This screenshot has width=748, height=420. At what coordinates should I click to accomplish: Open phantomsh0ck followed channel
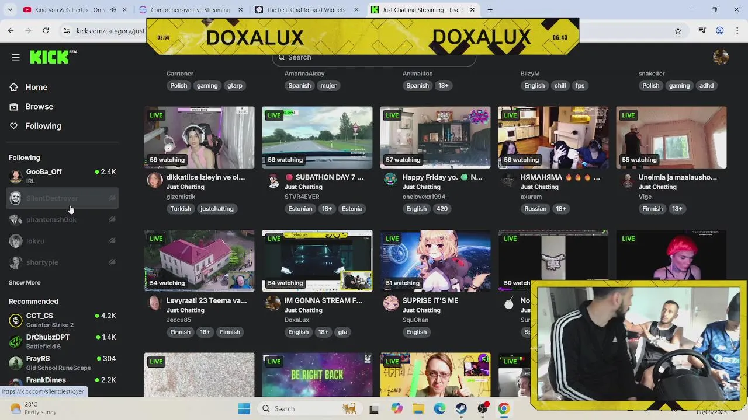[x=63, y=220]
